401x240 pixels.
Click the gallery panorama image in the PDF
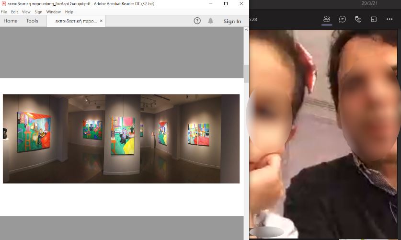pos(121,139)
